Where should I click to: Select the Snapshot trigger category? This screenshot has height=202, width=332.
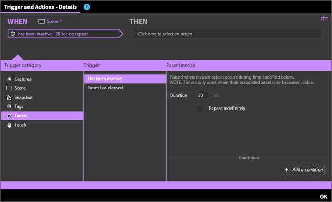(42, 98)
